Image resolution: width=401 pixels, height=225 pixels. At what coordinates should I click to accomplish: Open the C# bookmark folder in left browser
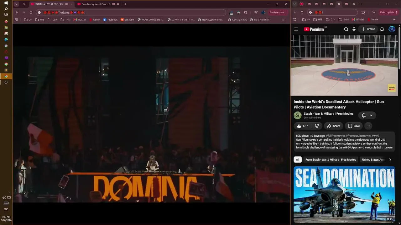click(28, 20)
